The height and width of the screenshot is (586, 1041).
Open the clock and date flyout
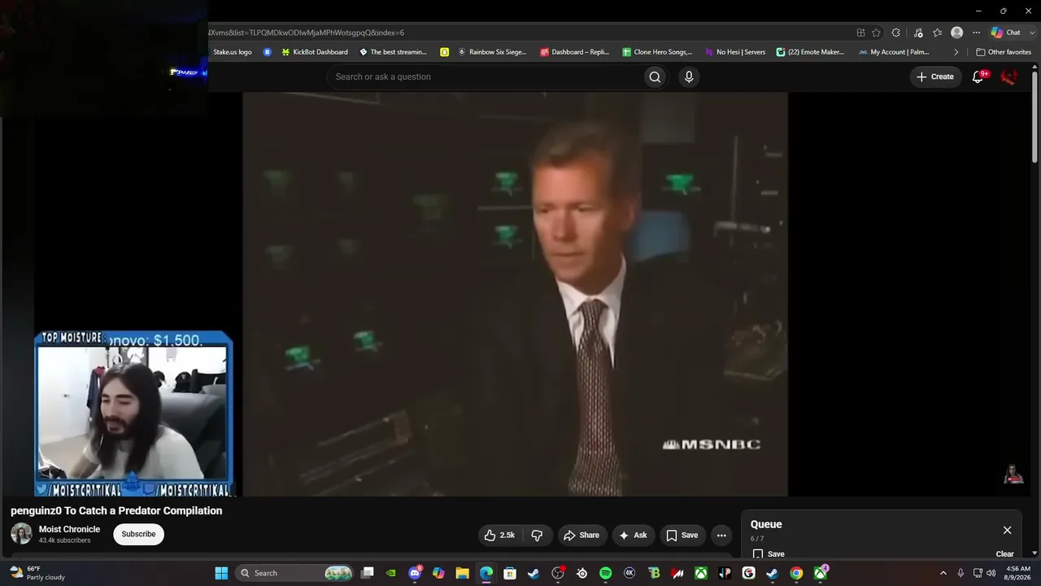1018,573
